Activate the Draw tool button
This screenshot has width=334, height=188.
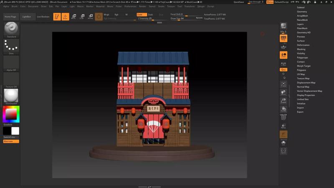tap(65, 17)
